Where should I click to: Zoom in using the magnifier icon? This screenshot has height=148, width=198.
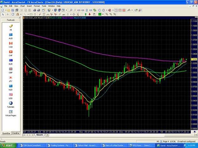coord(71,10)
